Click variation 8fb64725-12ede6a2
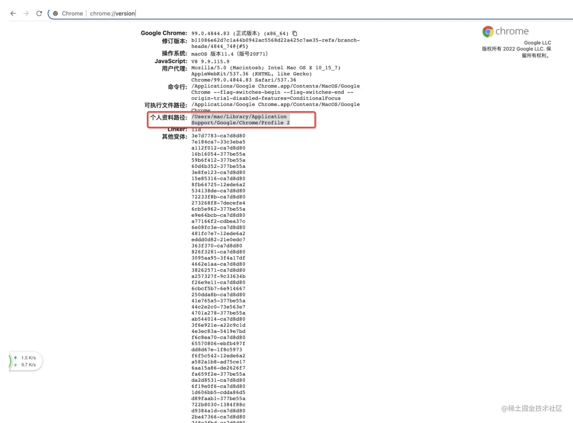Viewport: 573px width, 423px height. pyautogui.click(x=218, y=185)
